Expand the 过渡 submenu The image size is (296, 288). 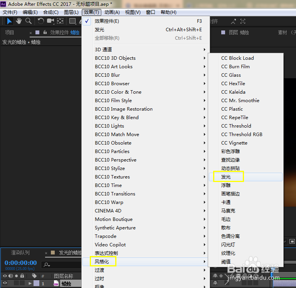(146, 270)
